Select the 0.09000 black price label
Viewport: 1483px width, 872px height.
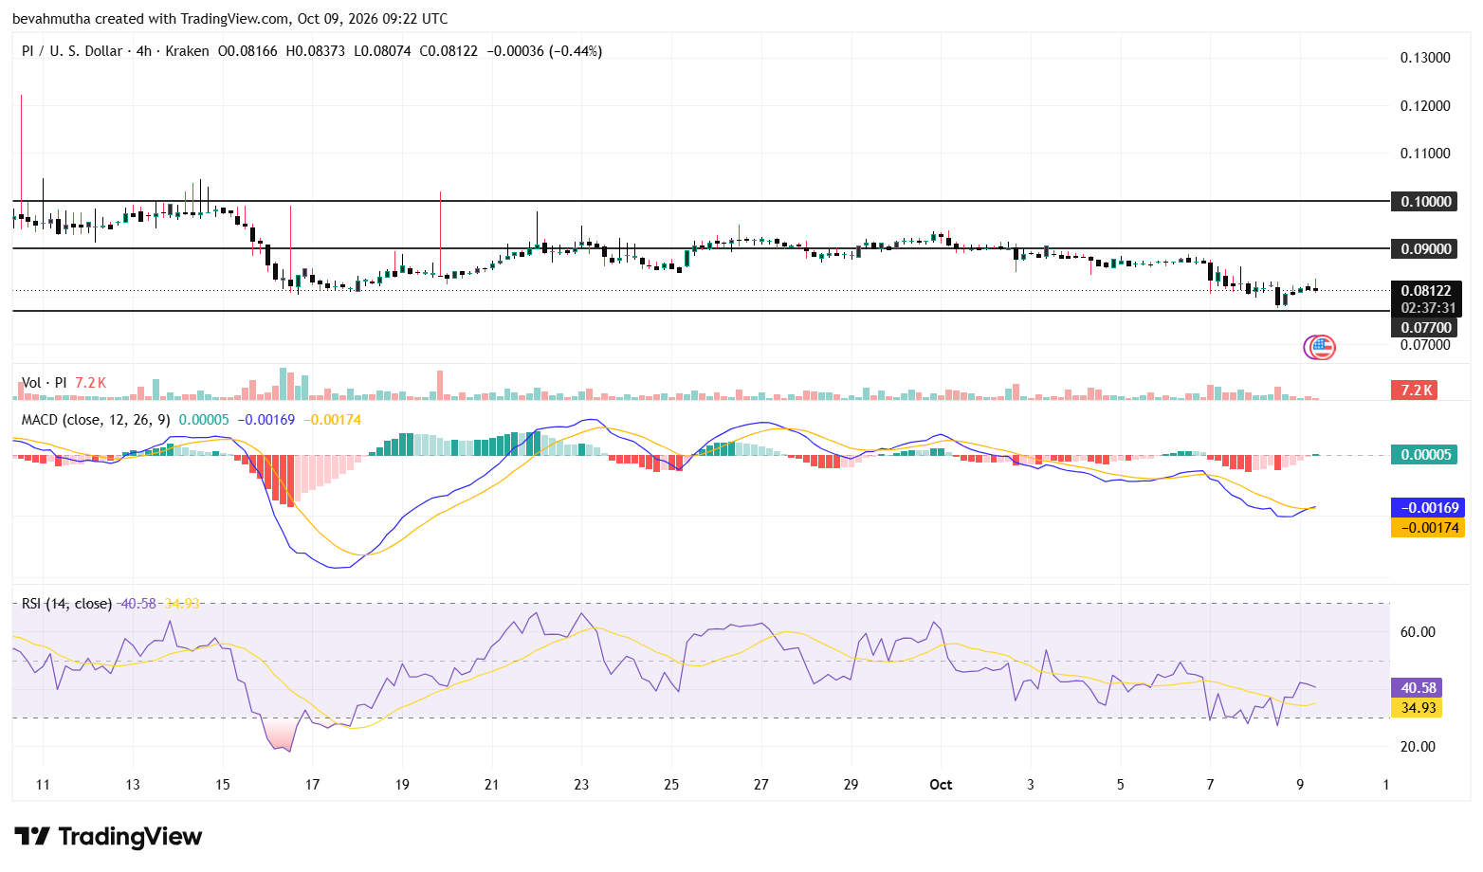[1424, 248]
